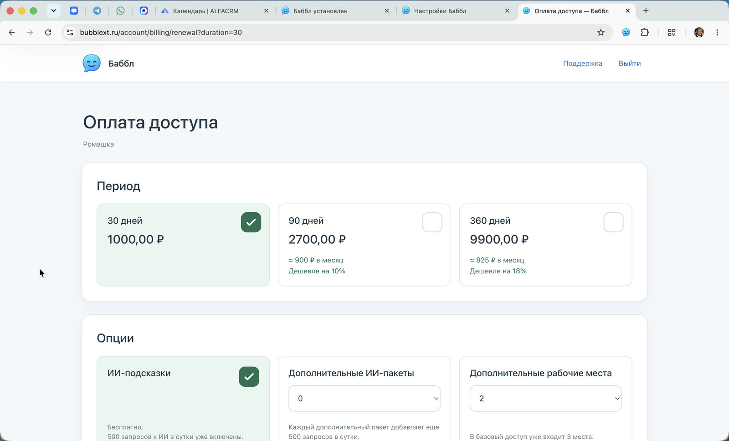Image resolution: width=729 pixels, height=441 pixels.
Task: Open Chrome three-dot menu
Action: tap(717, 32)
